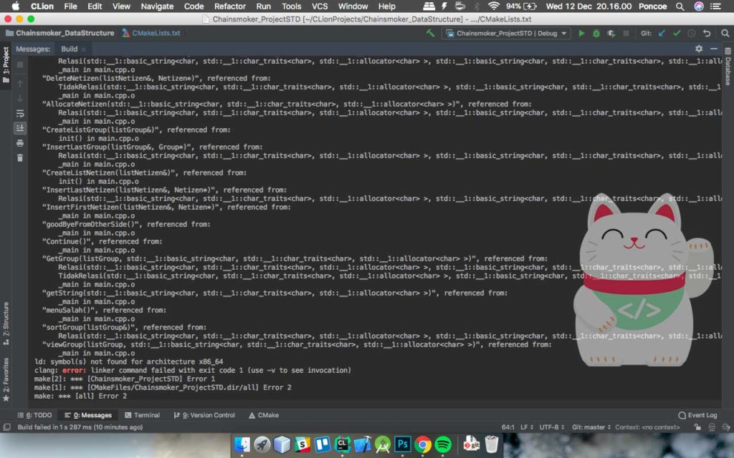Open Trash in the Dock
Image resolution: width=734 pixels, height=458 pixels.
(492, 444)
